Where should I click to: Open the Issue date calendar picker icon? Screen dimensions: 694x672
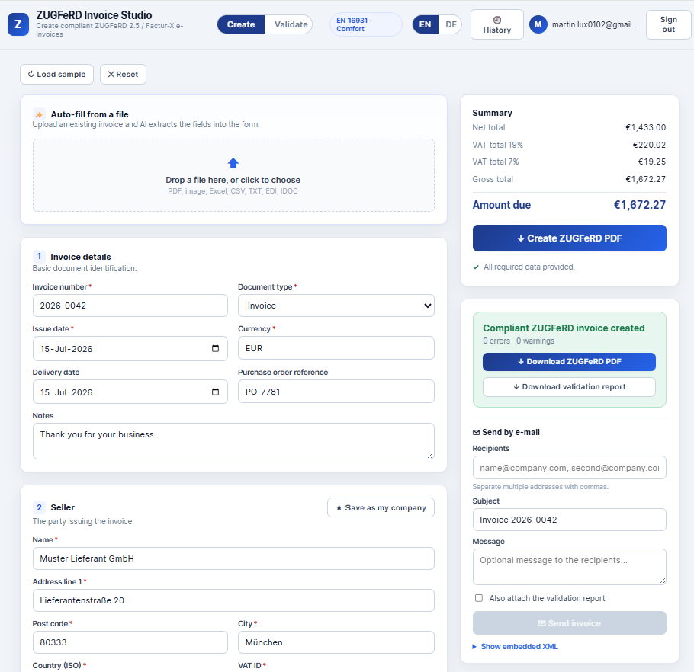(x=215, y=348)
